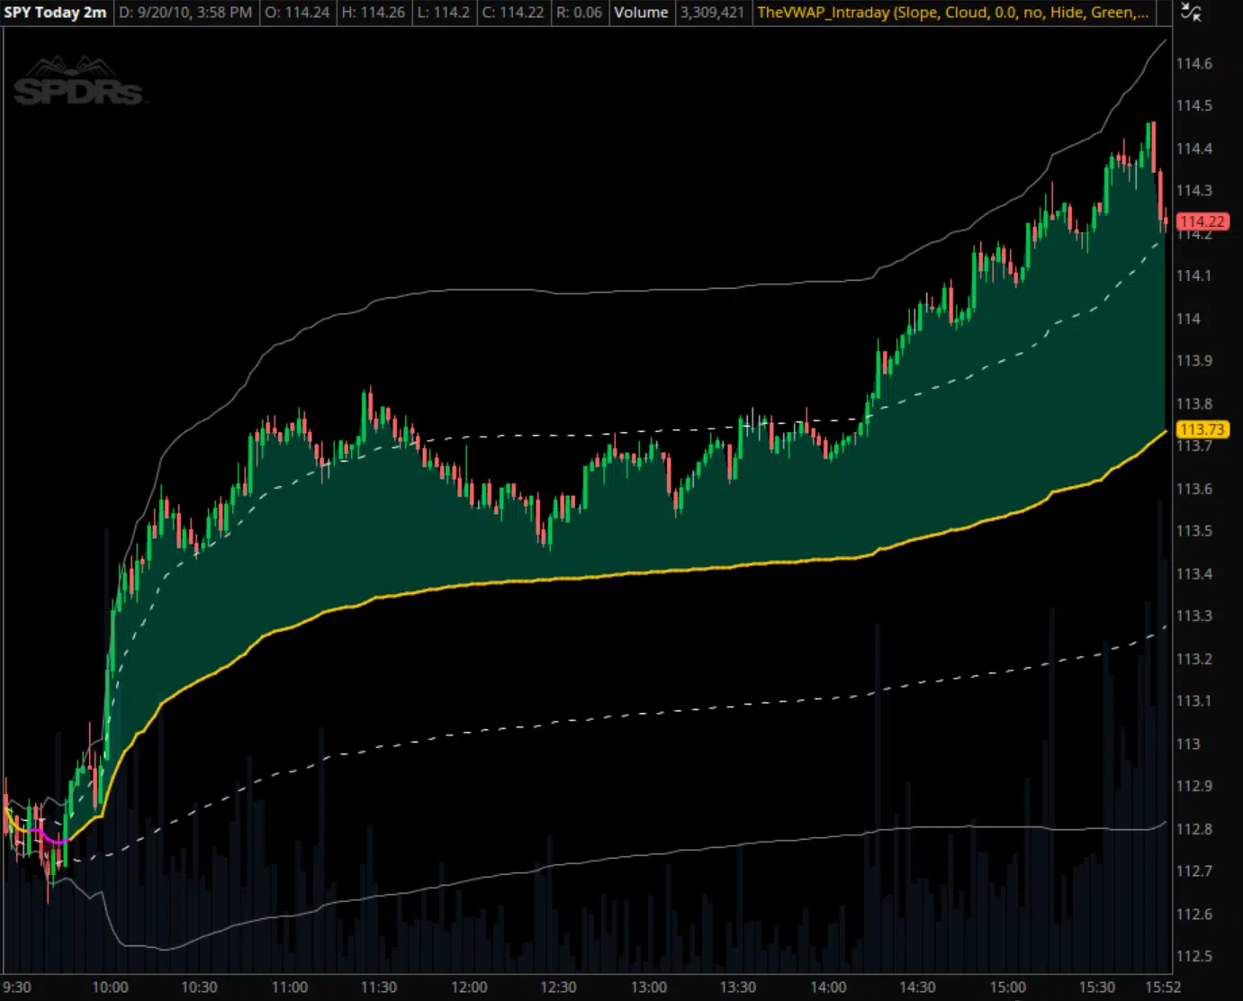Click the open price O: 114.24

(297, 13)
